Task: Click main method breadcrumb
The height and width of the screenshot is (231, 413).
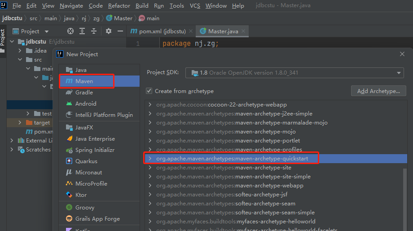Action: click(149, 18)
